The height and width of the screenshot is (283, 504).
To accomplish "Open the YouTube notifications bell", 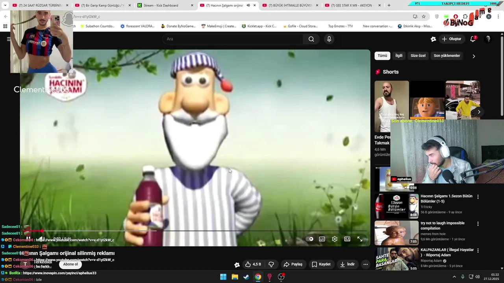I will 473,39.
